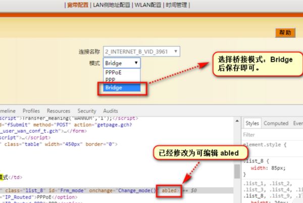Viewport: 303px width, 203px height.
Task: Select highlighted Bridge option in mode list
Action: (x=122, y=88)
